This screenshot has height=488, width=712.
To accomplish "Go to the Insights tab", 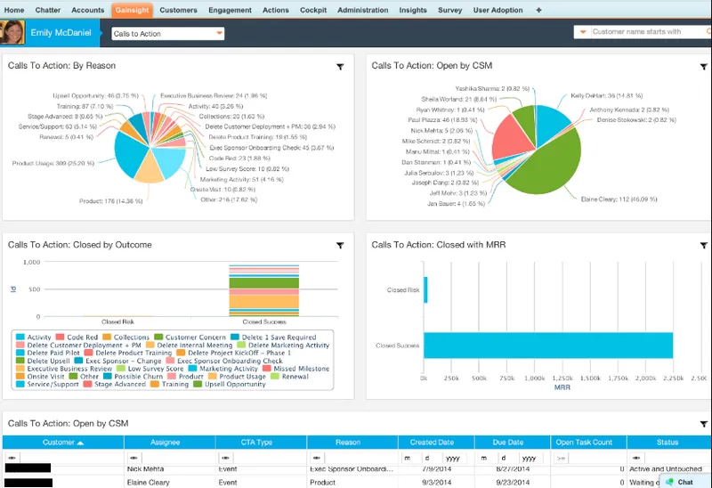I will point(413,10).
